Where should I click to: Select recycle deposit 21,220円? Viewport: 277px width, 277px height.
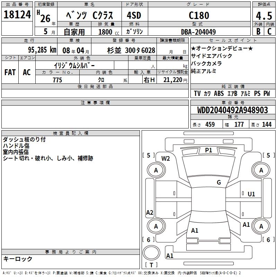pyautogui.click(x=175, y=80)
